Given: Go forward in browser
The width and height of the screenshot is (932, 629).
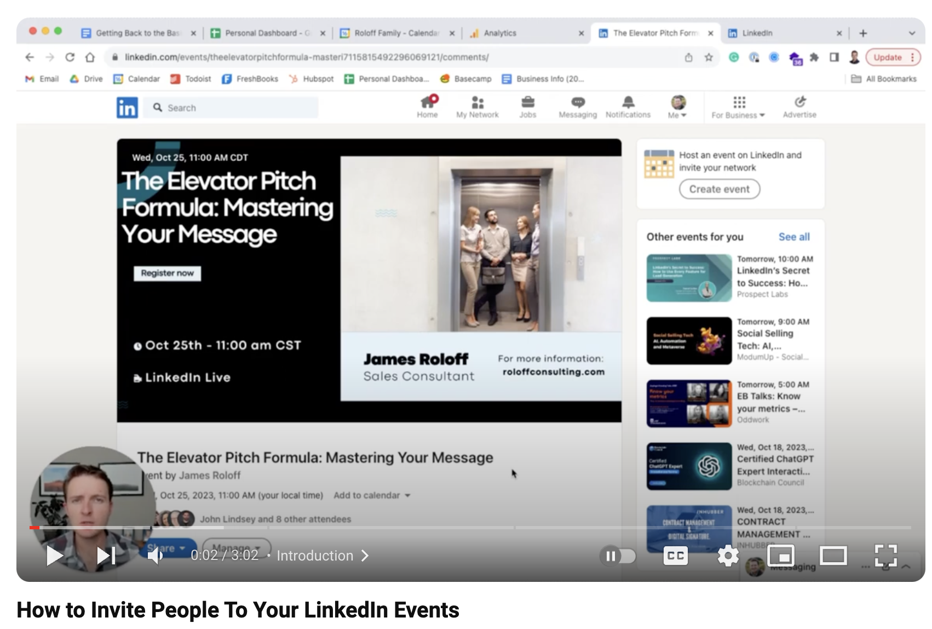Looking at the screenshot, I should [x=50, y=57].
